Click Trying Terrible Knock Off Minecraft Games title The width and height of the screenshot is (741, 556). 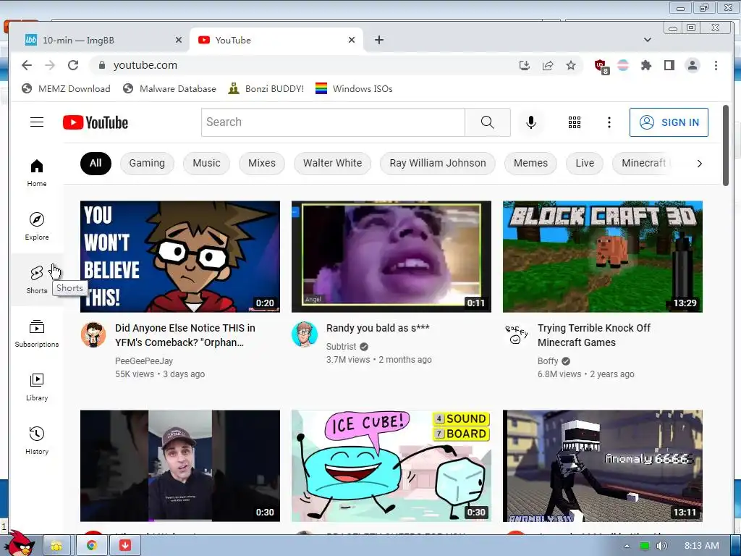point(594,335)
